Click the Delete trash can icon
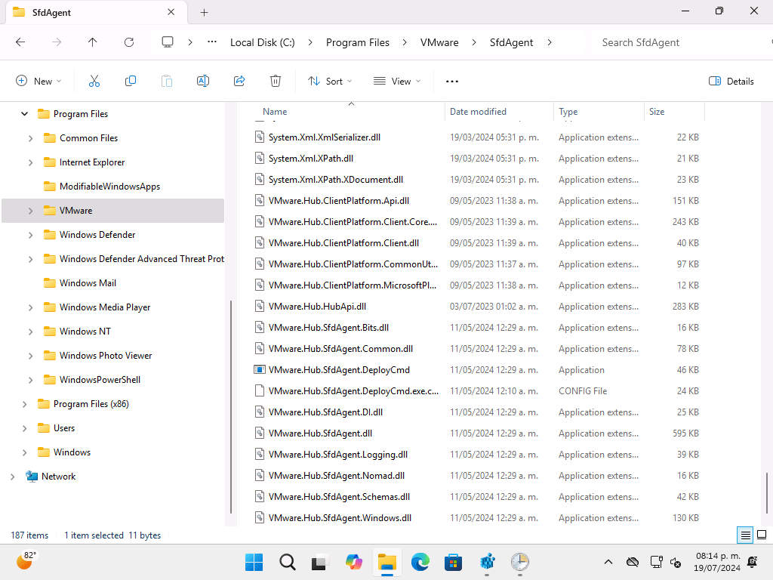773x580 pixels. [x=276, y=81]
